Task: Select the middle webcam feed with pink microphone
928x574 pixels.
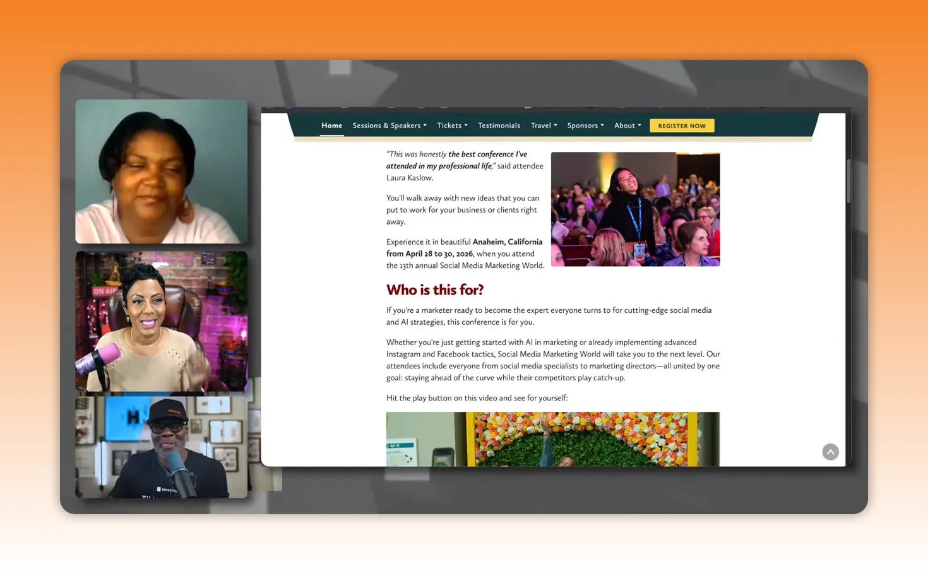Action: [162, 321]
